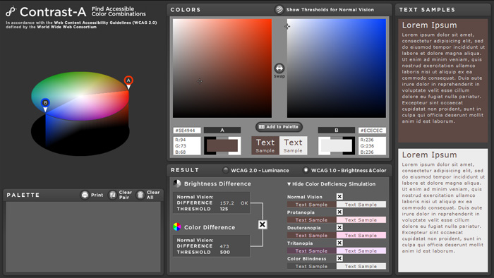Select marker B on the color wheel
The width and height of the screenshot is (494, 278).
coord(45,104)
